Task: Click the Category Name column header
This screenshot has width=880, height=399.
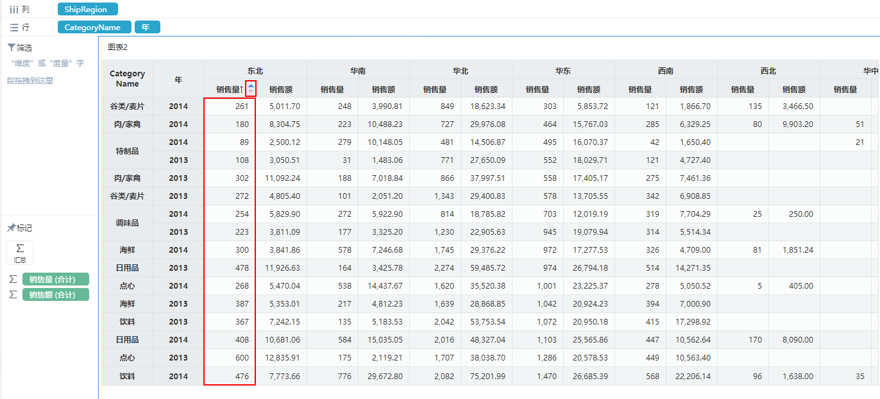Action: pos(128,79)
